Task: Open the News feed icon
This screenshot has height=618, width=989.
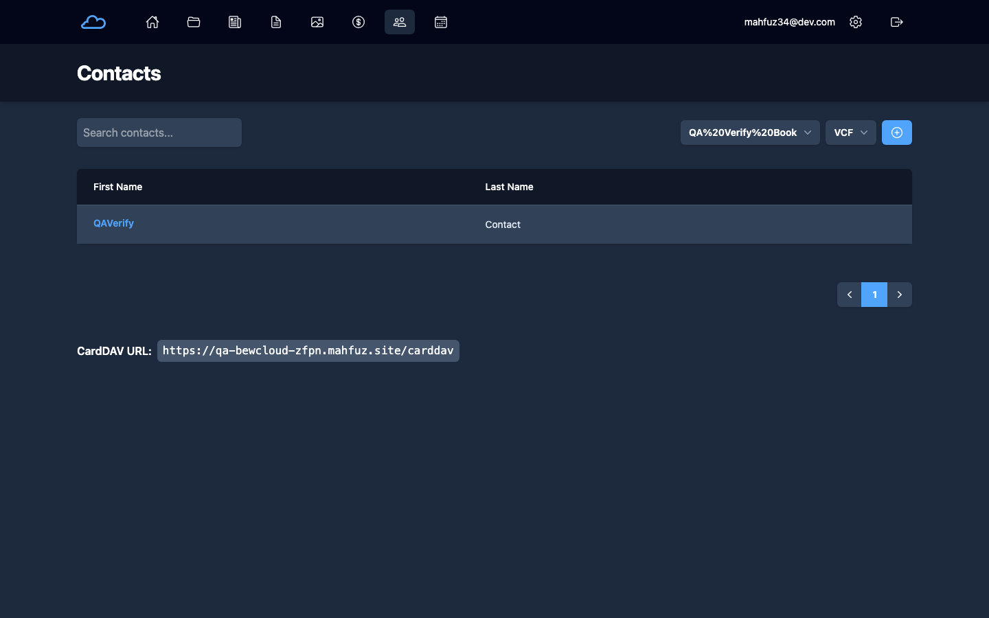Action: point(235,22)
